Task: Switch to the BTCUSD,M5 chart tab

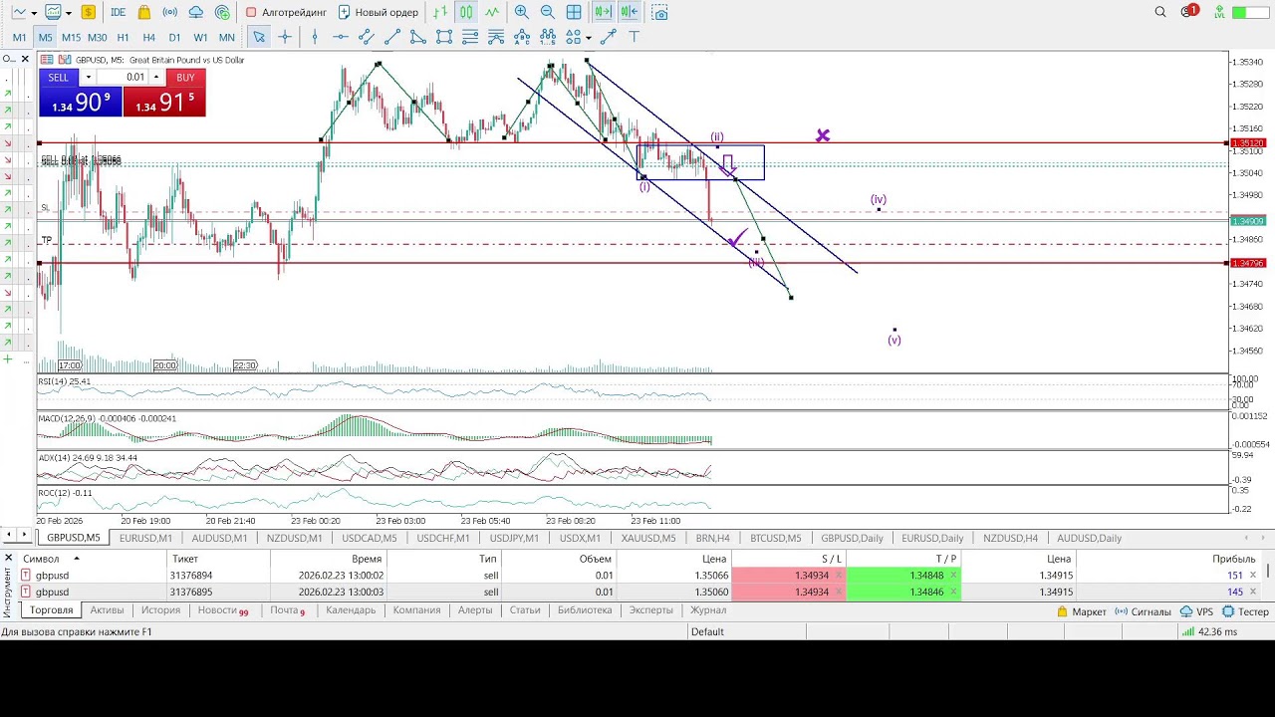Action: point(776,538)
